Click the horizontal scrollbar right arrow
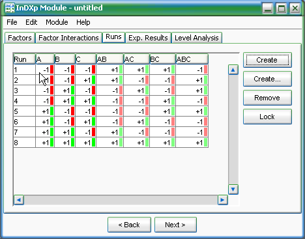305x239 pixels. coord(223,200)
